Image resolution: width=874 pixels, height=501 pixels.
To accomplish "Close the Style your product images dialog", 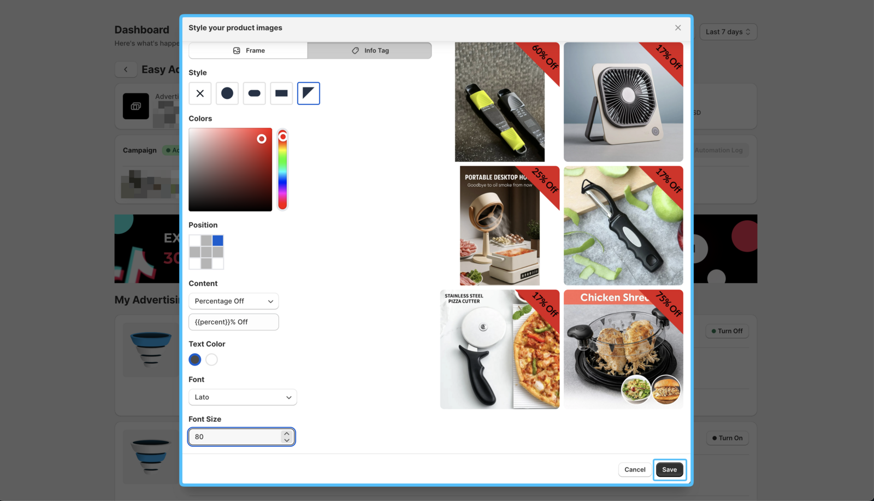I will pos(678,28).
